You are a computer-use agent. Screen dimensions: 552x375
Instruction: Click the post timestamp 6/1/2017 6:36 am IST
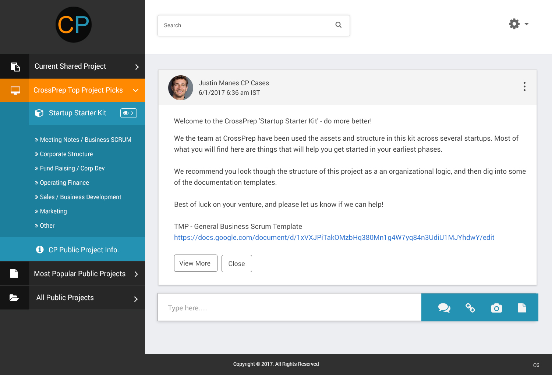229,93
